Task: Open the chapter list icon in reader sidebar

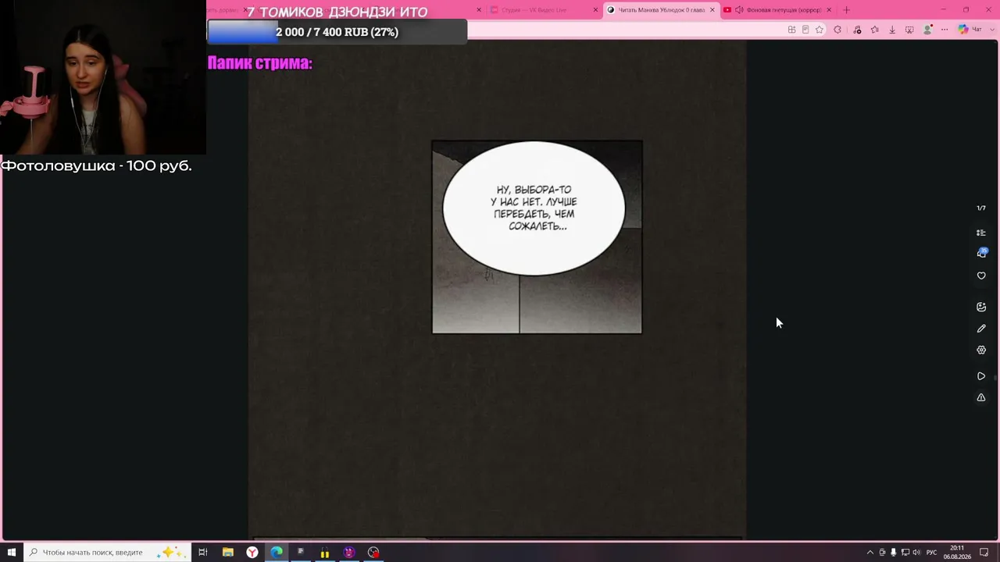Action: click(981, 233)
